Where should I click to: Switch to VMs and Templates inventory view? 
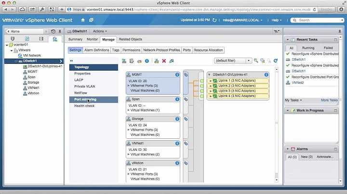click(27, 39)
